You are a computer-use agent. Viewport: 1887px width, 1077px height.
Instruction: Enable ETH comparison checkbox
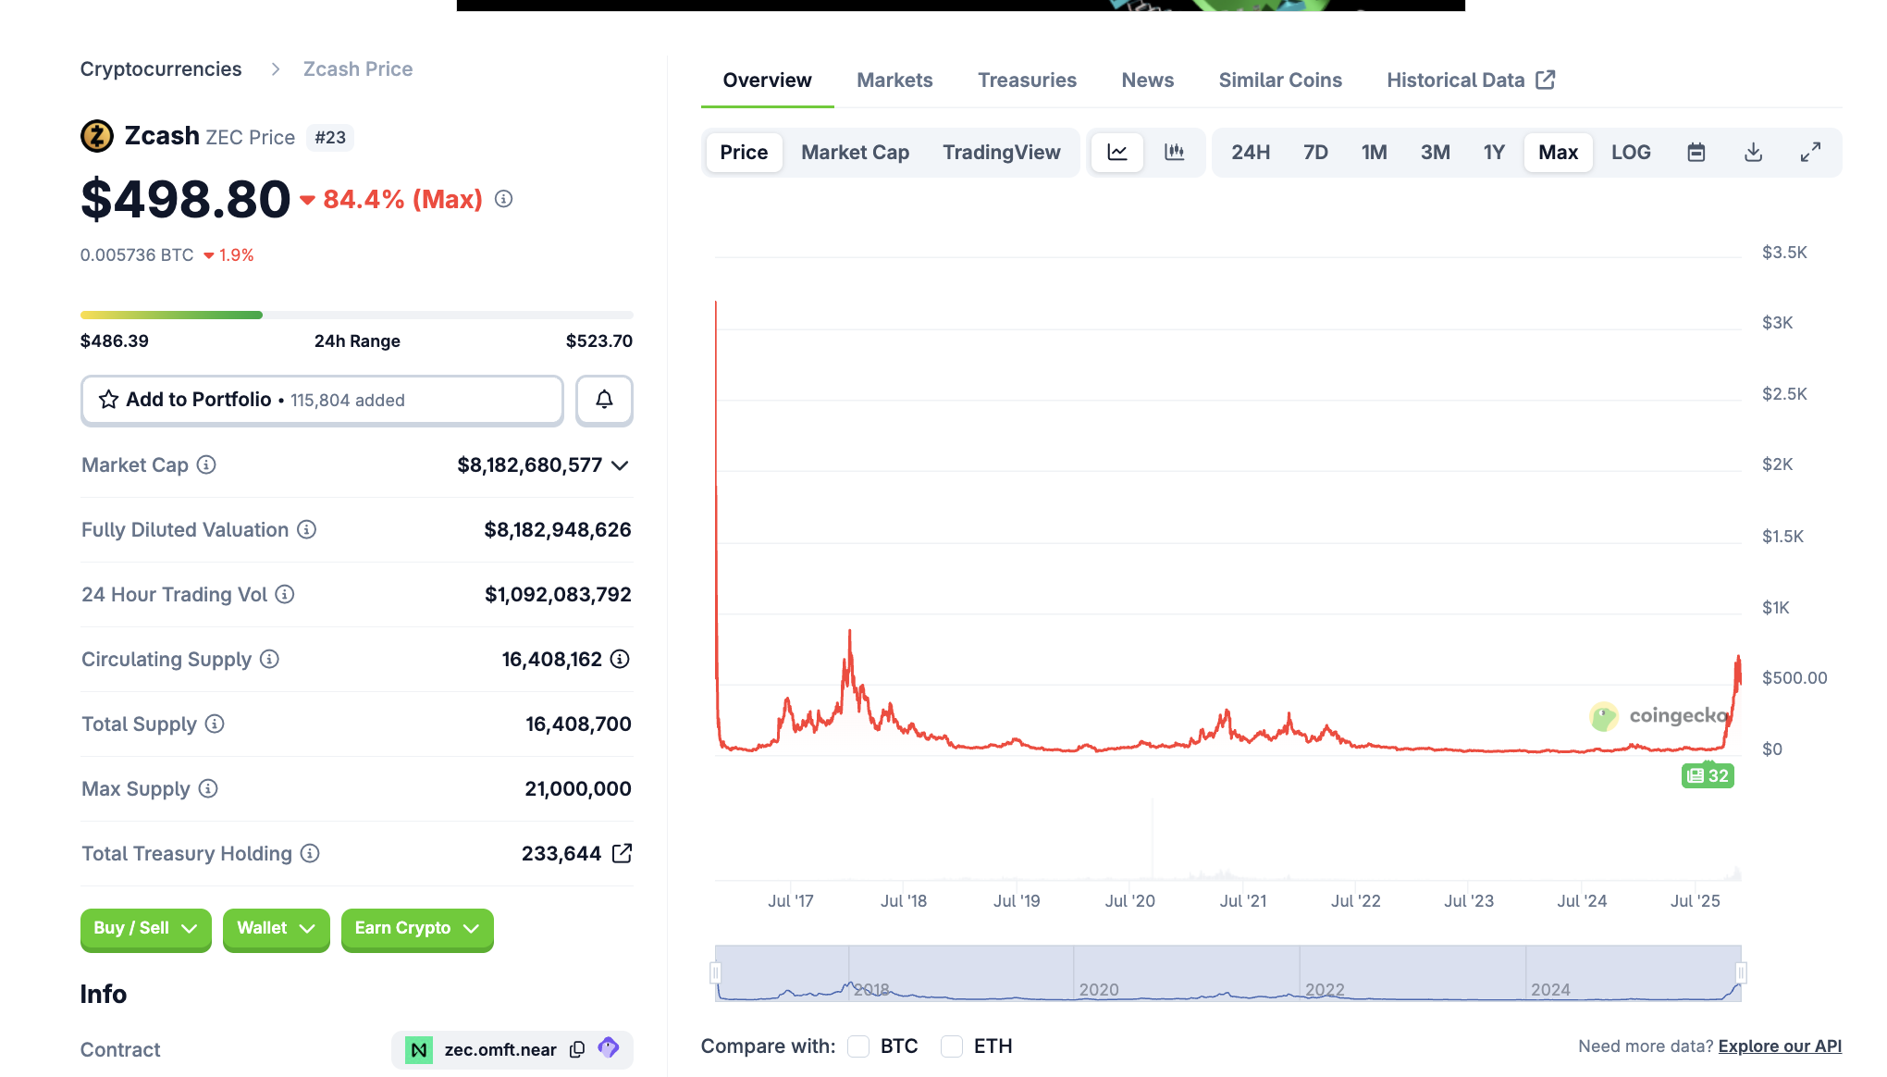[951, 1046]
